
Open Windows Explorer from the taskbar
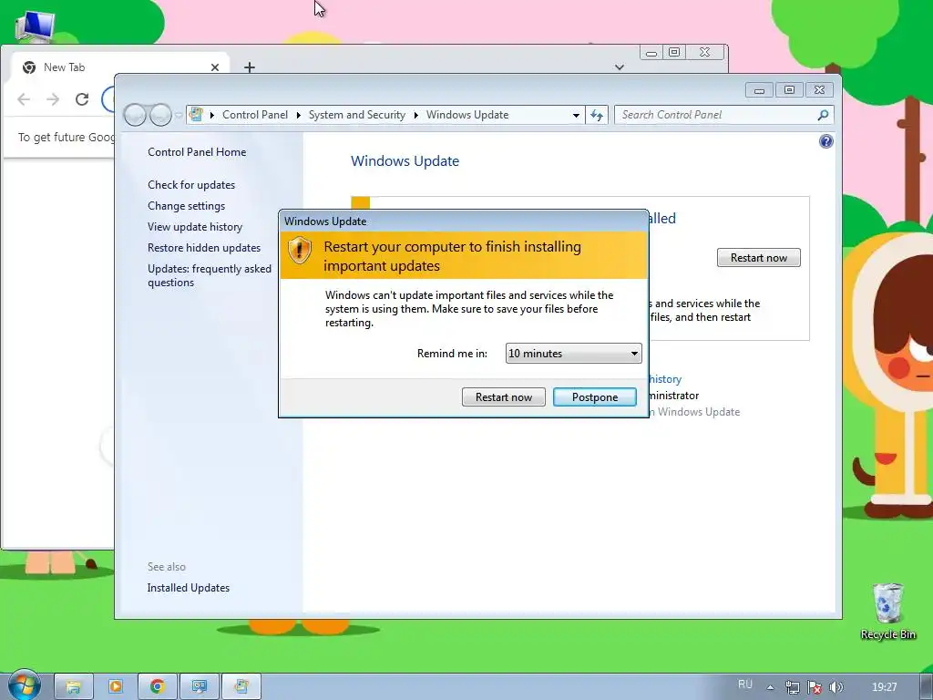(x=73, y=686)
